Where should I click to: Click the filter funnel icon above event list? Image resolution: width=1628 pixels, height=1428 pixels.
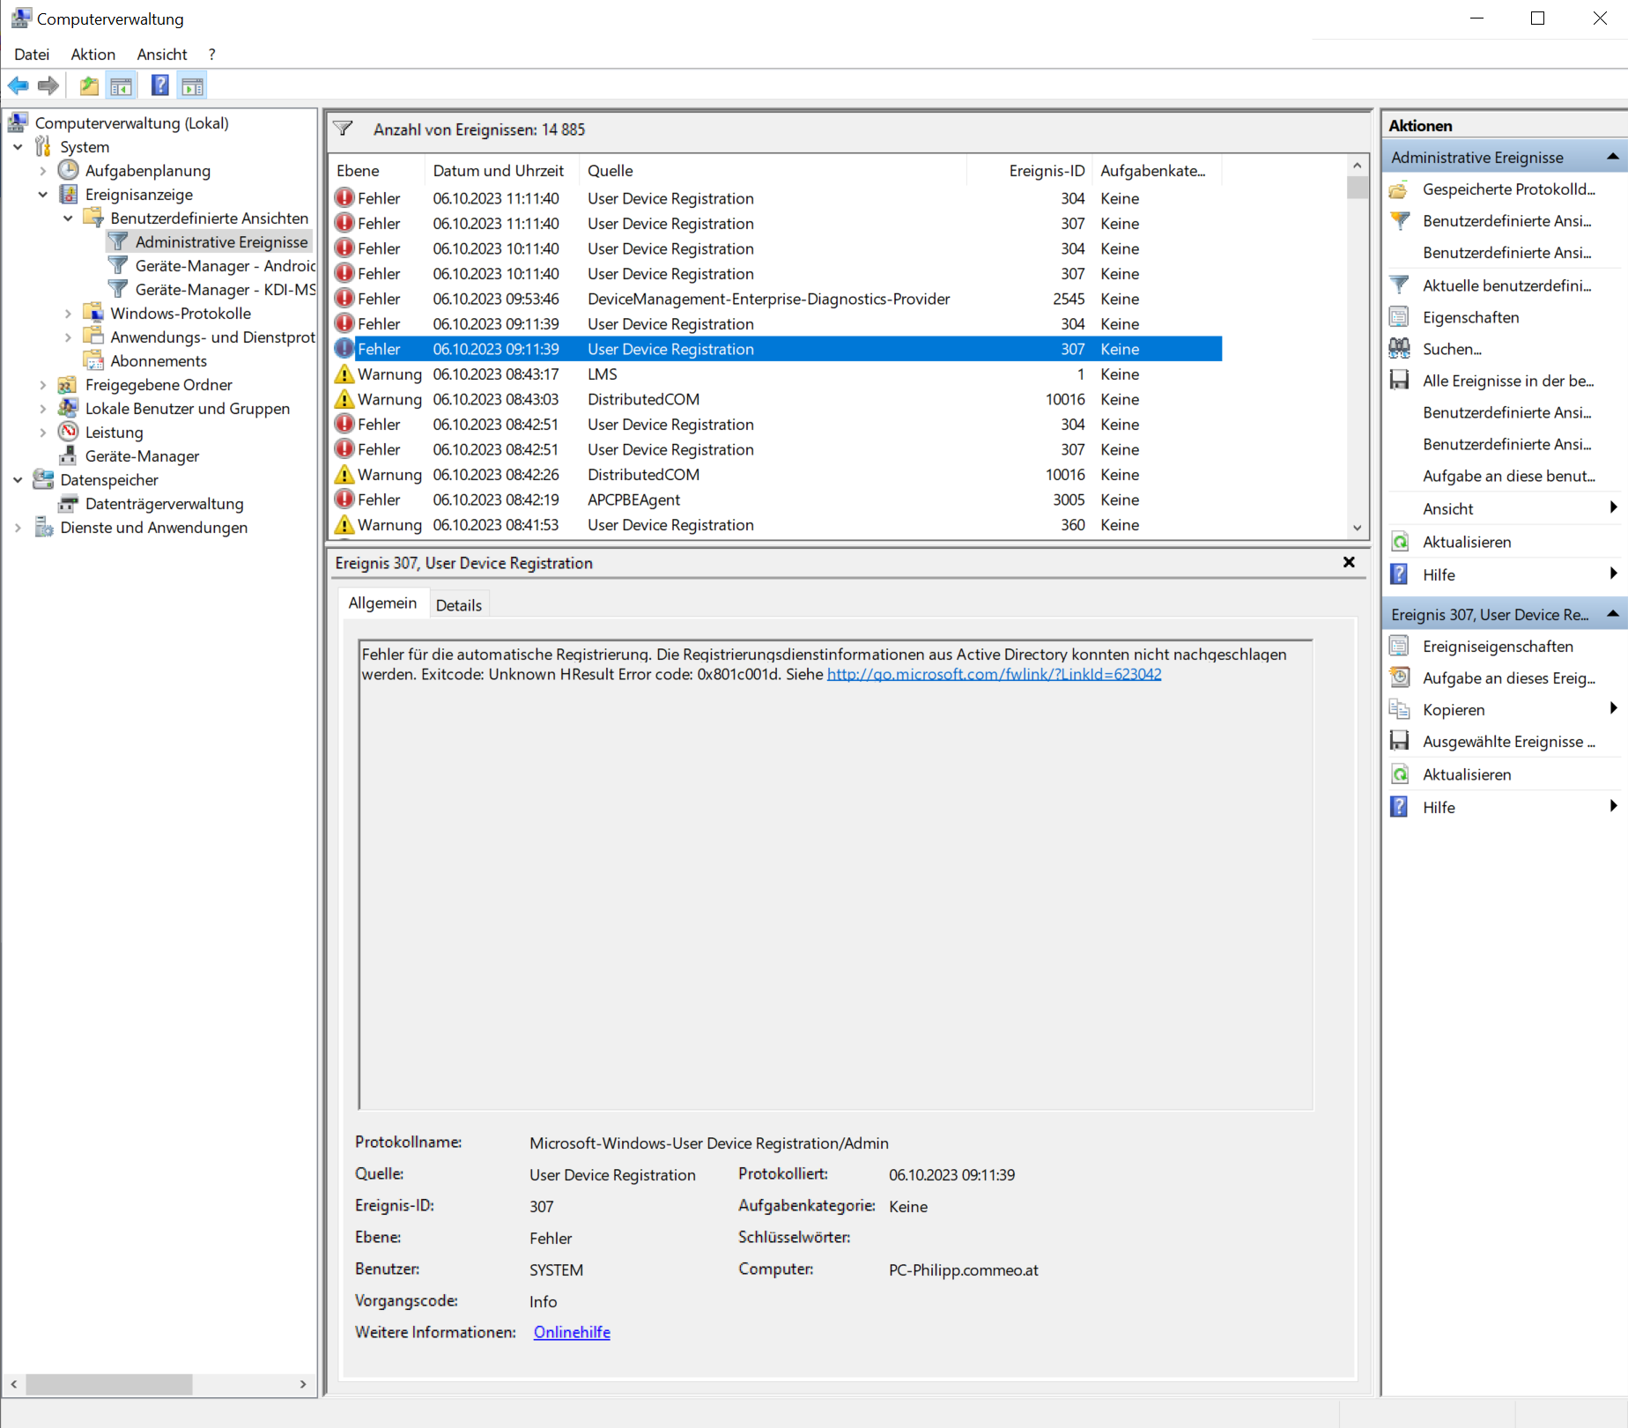pos(344,129)
